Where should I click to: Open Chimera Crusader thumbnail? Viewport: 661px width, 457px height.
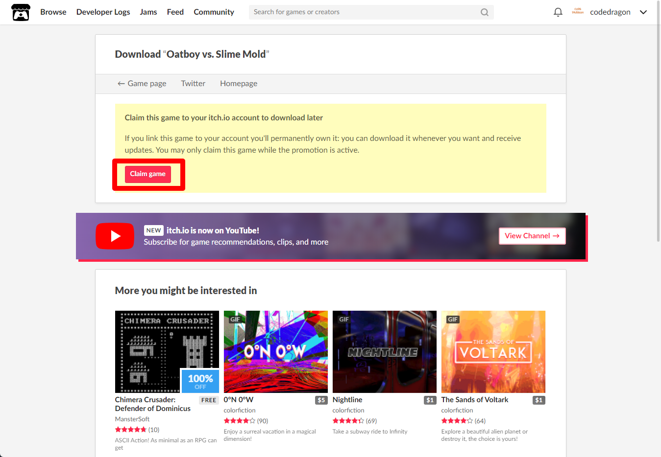pyautogui.click(x=167, y=352)
